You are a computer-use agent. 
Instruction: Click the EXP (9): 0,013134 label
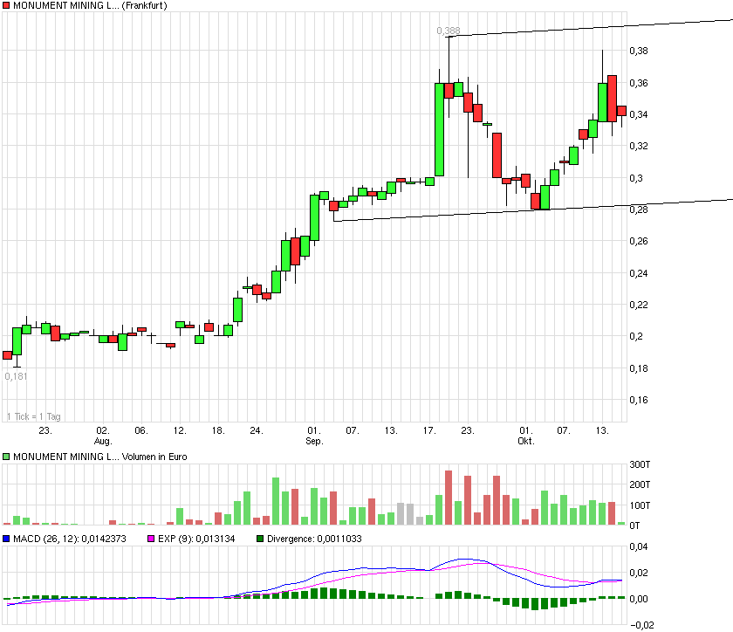click(x=196, y=539)
